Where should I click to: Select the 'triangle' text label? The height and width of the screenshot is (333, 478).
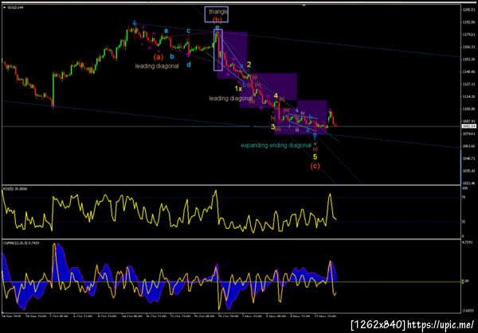click(x=218, y=12)
